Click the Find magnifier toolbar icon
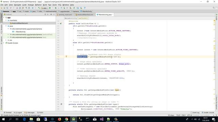Image resolution: width=218 pixels, height=122 pixels. pyautogui.click(x=26, y=8)
